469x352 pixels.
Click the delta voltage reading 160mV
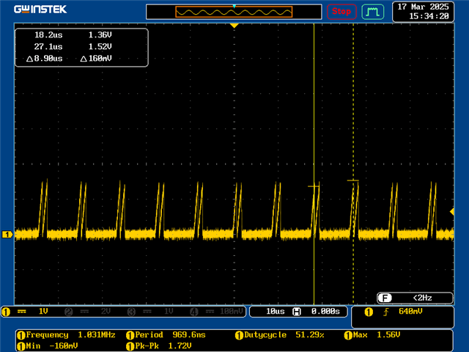click(96, 59)
